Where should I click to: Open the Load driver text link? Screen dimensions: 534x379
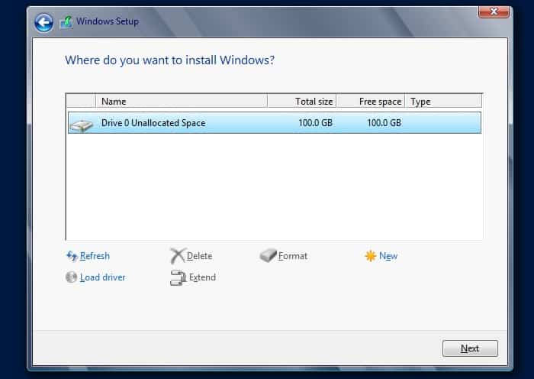coord(102,277)
